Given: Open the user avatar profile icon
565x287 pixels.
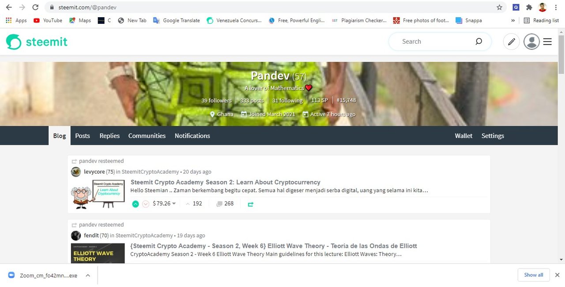Looking at the screenshot, I should click(531, 42).
